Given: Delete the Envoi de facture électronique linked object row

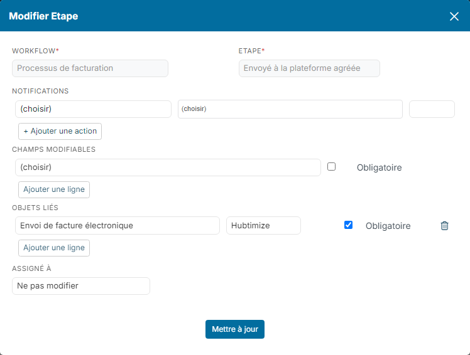Looking at the screenshot, I should [444, 226].
